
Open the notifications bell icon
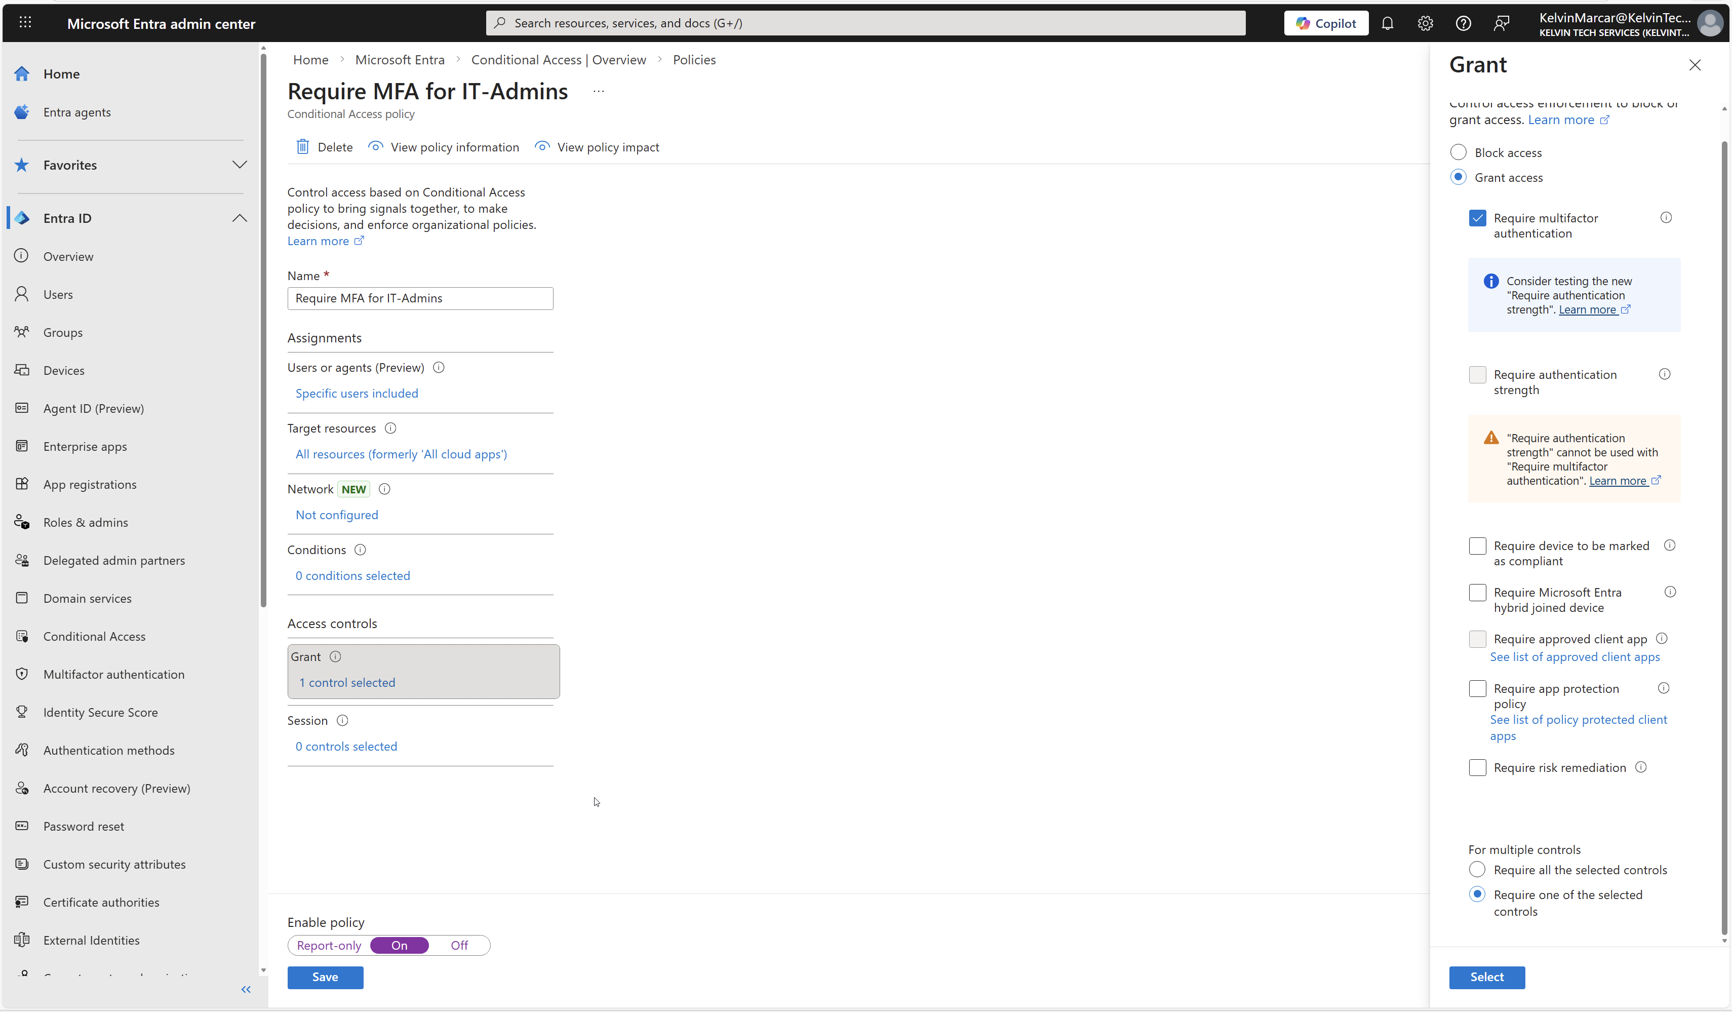[1387, 23]
